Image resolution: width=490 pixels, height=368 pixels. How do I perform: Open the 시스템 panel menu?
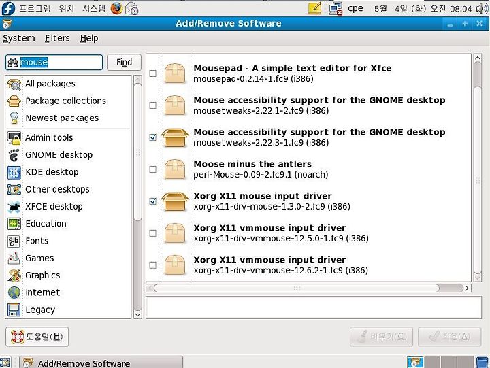(x=94, y=8)
